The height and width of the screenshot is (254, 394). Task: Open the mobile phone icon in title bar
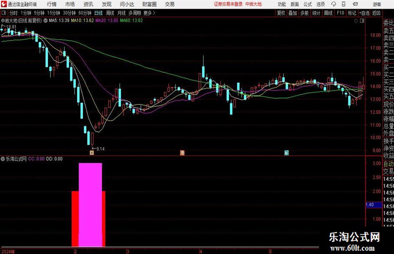click(x=344, y=4)
